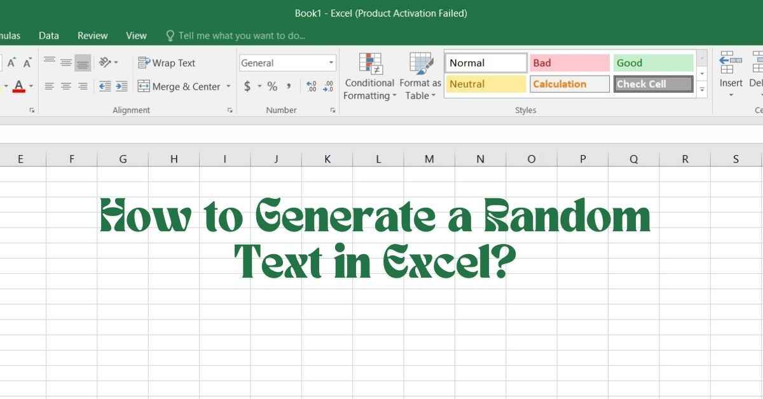Click the Tell me what you want search box
Viewport: 763px width, 399px height.
[242, 36]
